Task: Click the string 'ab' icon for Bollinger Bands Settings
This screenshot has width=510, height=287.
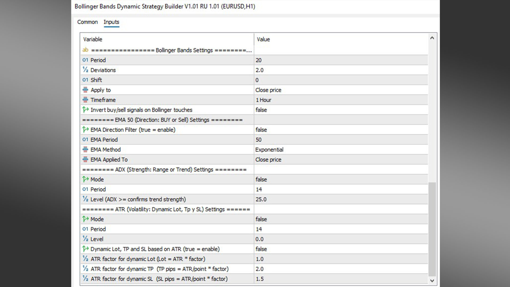Action: (85, 50)
